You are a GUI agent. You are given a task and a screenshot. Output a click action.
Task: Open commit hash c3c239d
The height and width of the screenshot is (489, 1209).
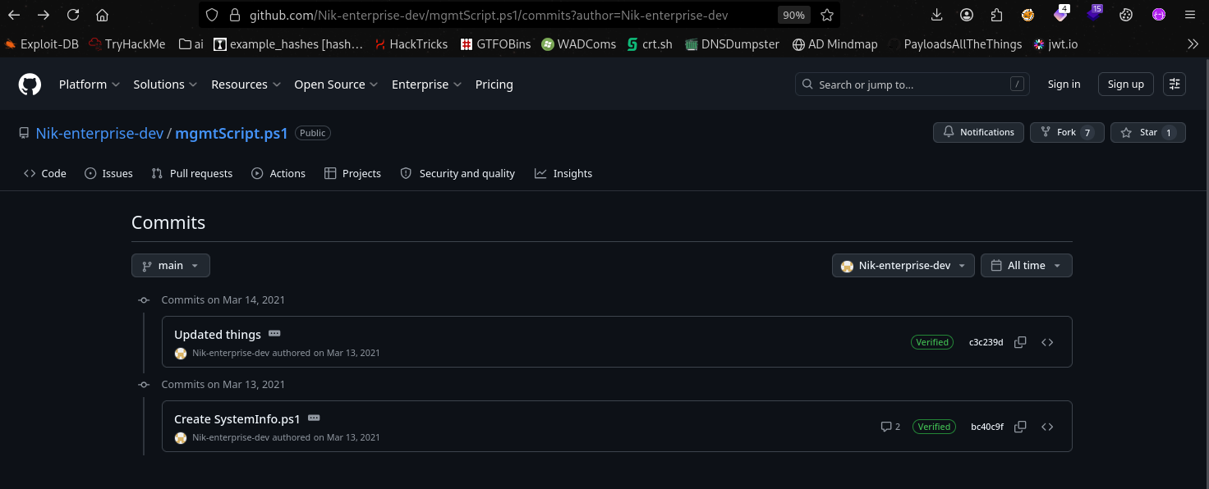coord(986,342)
